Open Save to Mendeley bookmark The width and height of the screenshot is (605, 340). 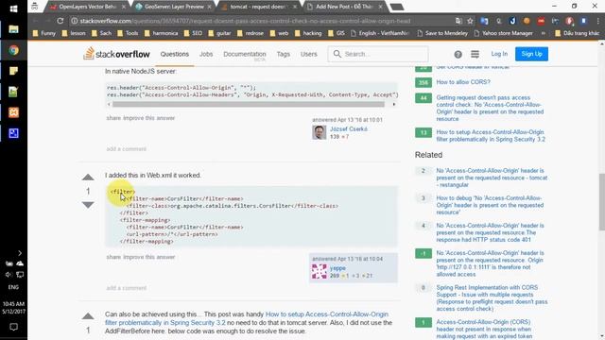coord(442,34)
